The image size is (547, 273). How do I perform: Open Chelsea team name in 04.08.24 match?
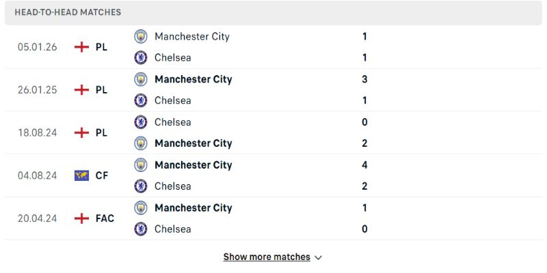[x=172, y=186]
